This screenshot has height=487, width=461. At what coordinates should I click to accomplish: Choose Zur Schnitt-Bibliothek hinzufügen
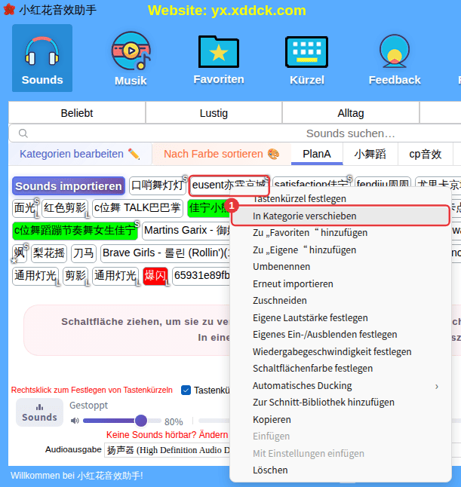(340, 403)
